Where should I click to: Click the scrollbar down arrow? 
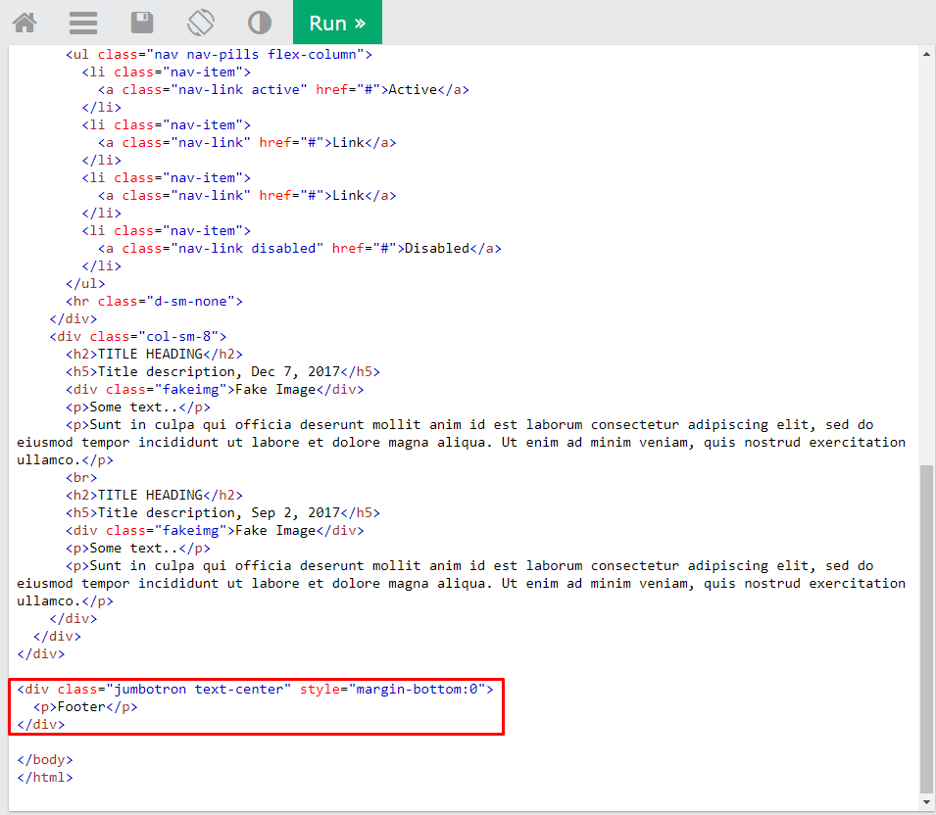[x=926, y=802]
